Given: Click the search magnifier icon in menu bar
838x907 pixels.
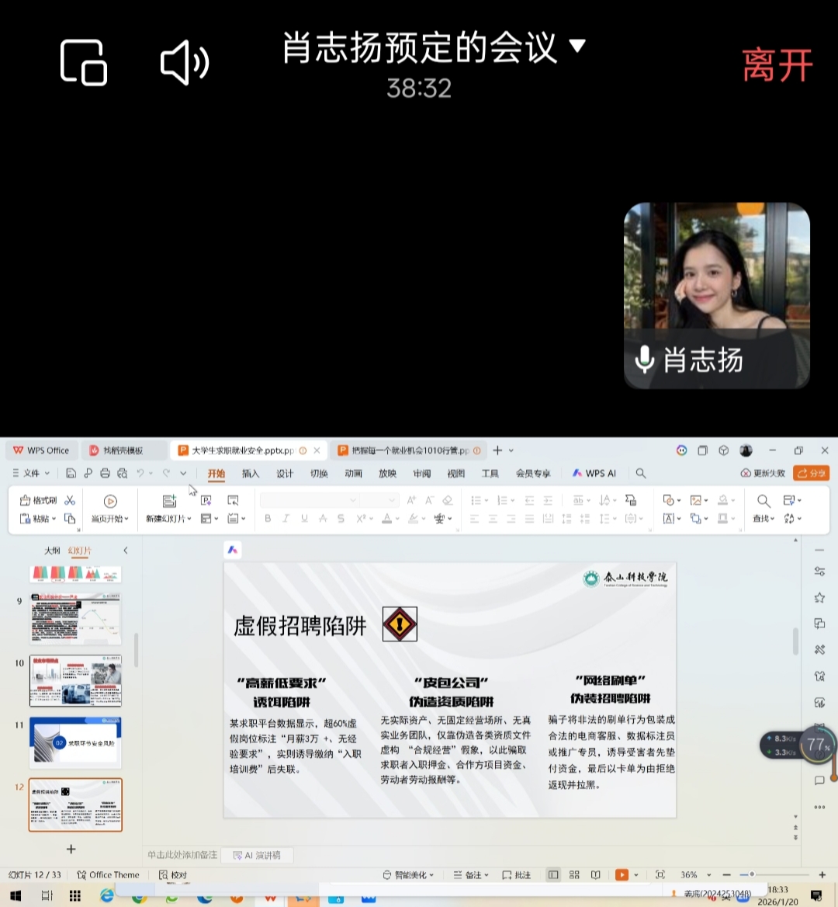Looking at the screenshot, I should tap(641, 473).
